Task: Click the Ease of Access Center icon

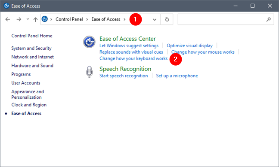Action: (x=89, y=42)
